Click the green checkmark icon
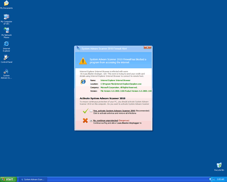Viewport: 227px width, 182px height. [85, 111]
